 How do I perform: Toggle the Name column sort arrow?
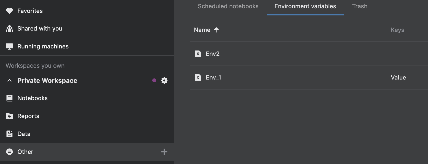coord(217,30)
